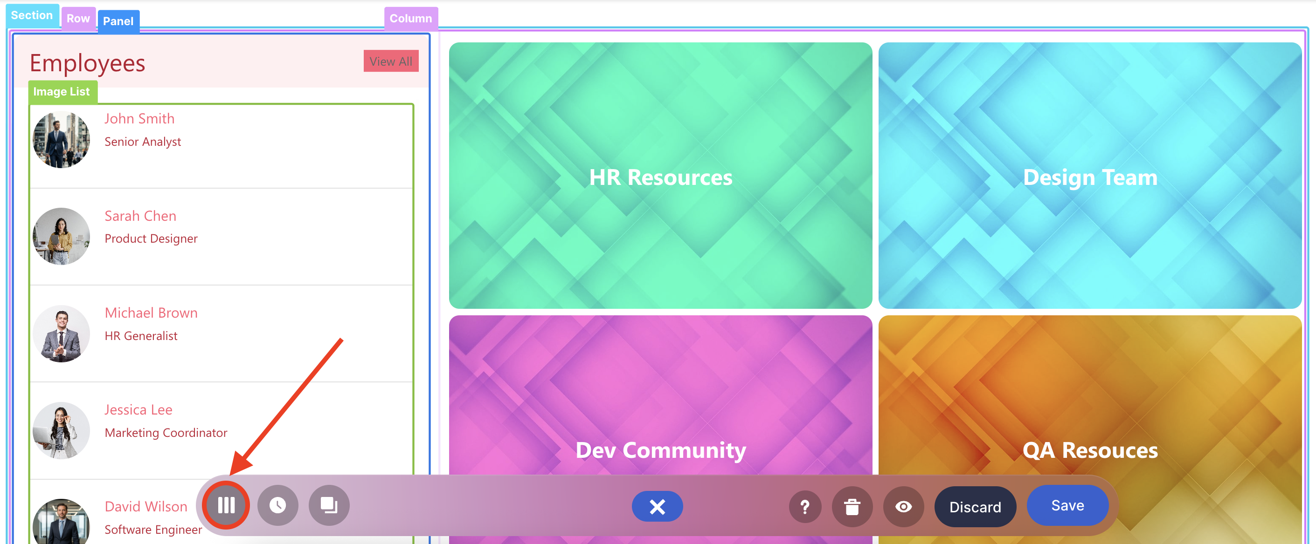Open the Design Team tile
The width and height of the screenshot is (1316, 544).
(1089, 176)
